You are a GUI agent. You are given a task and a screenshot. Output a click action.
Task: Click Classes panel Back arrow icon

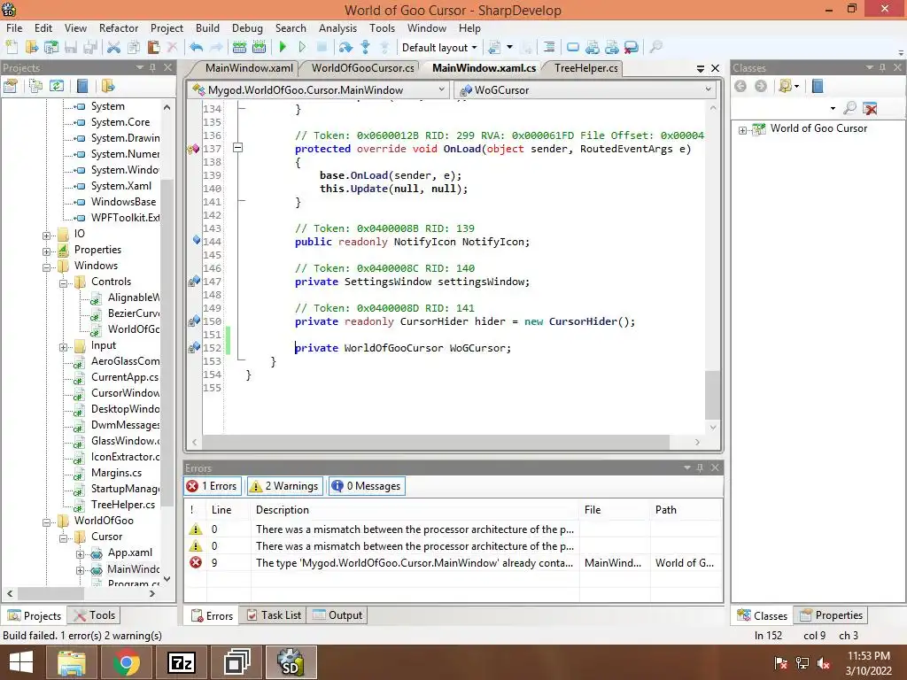tap(740, 87)
